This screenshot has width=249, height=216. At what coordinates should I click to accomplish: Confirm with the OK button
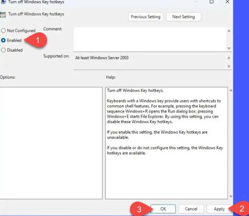[x=163, y=209]
